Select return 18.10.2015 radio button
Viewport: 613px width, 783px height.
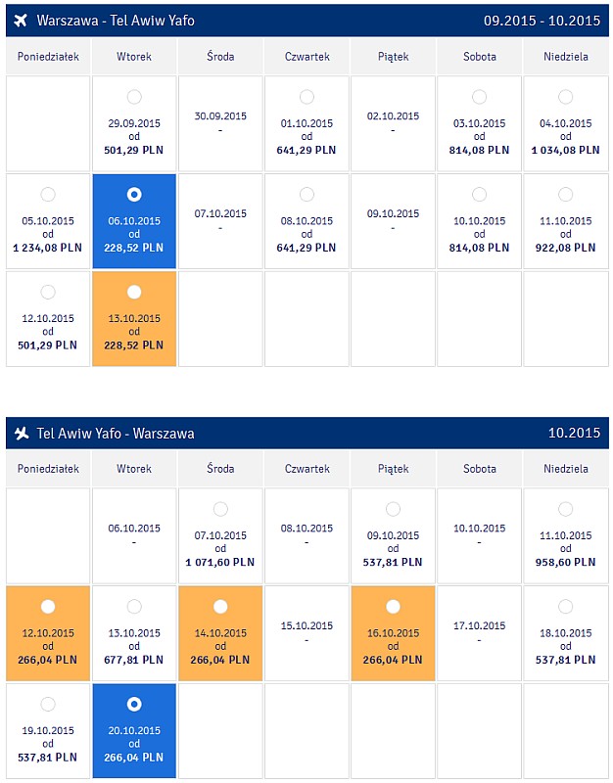[565, 606]
